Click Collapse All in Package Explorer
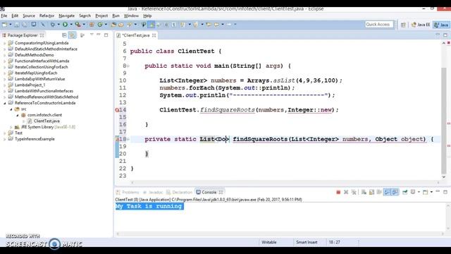Viewport: 451px width, 254px height. pyautogui.click(x=64, y=35)
